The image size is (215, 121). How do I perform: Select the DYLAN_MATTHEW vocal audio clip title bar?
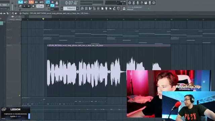coord(109,45)
